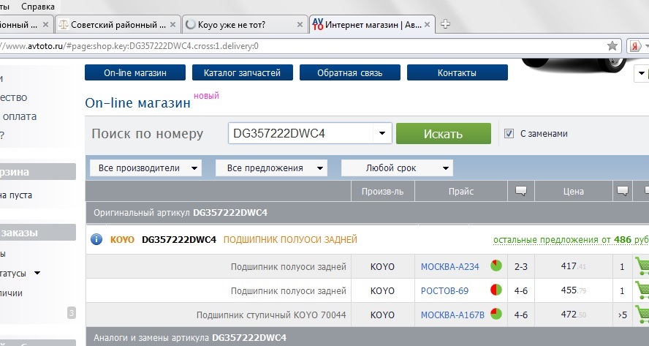Click the bookmark star in address bar

point(612,45)
